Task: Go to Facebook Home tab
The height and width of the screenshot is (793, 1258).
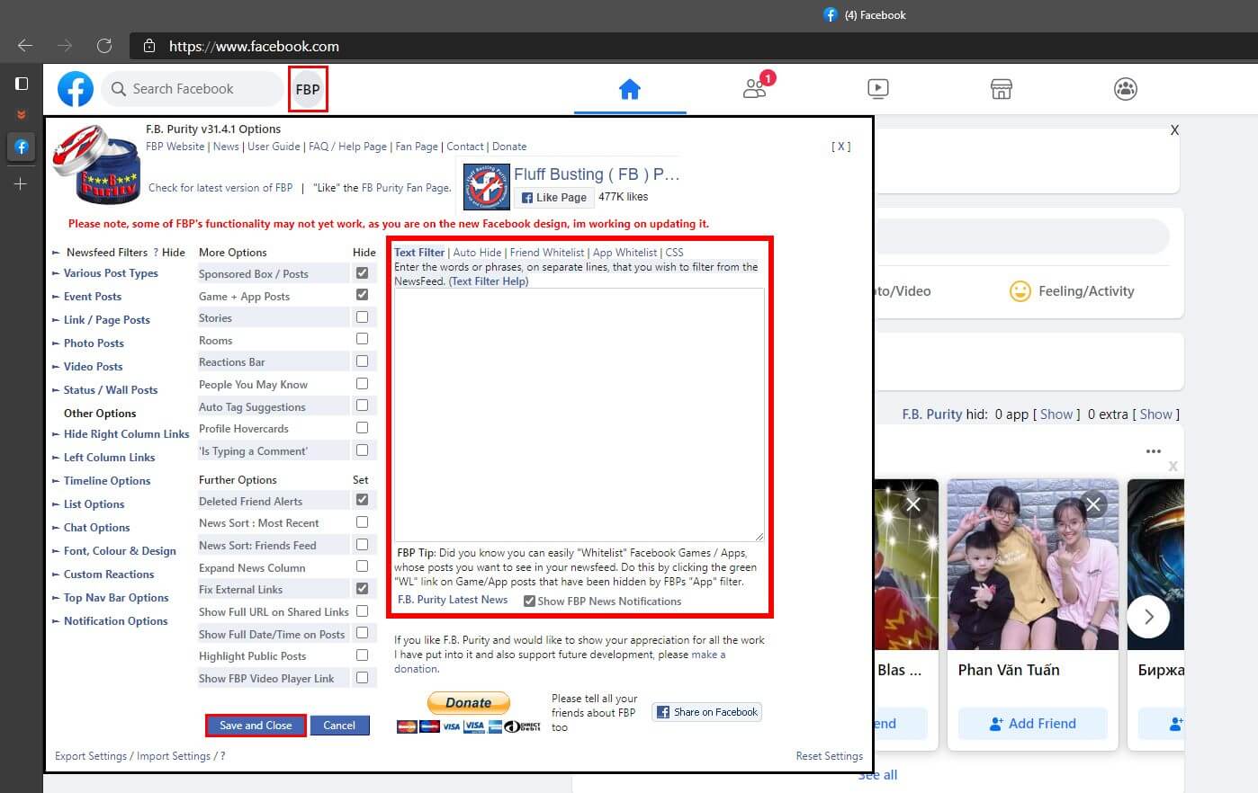Action: tap(630, 89)
